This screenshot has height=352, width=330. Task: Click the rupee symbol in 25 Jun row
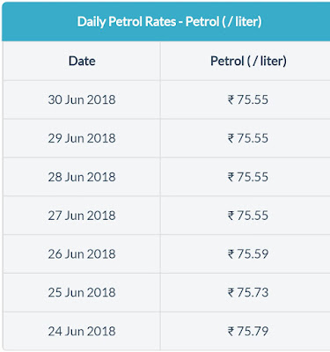(x=231, y=293)
